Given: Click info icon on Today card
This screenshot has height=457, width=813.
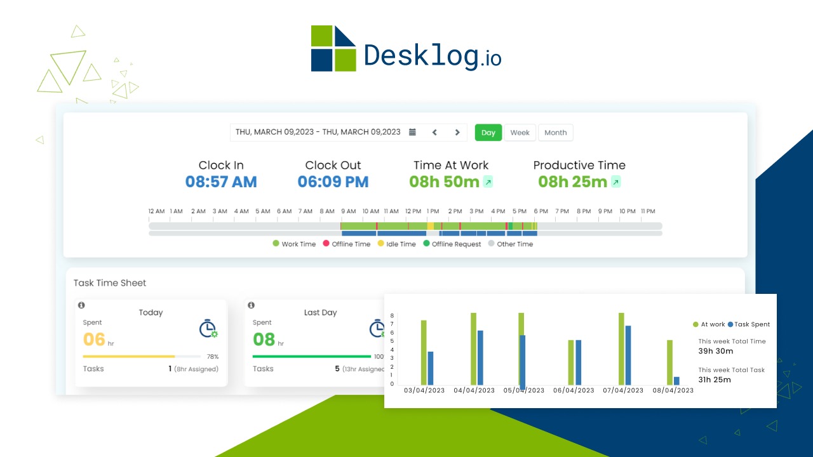Looking at the screenshot, I should coord(81,305).
